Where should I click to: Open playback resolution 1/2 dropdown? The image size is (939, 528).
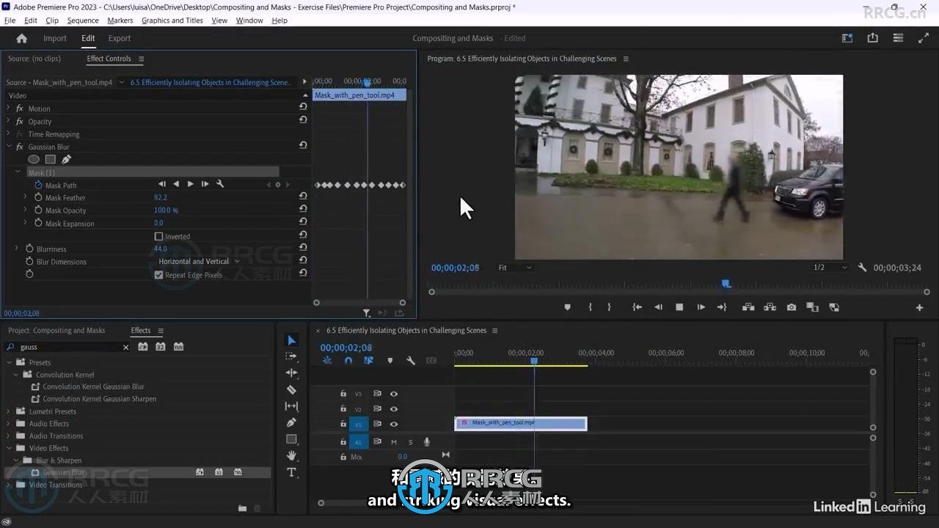[830, 268]
